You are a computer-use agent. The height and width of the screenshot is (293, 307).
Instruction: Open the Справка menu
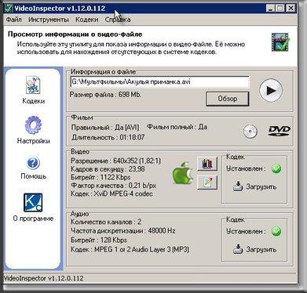click(x=118, y=20)
